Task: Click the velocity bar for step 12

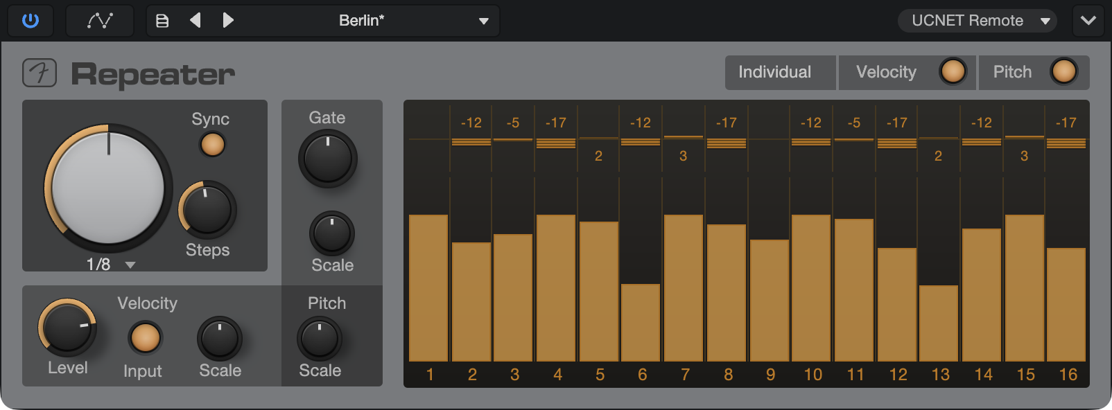Action: tap(897, 305)
